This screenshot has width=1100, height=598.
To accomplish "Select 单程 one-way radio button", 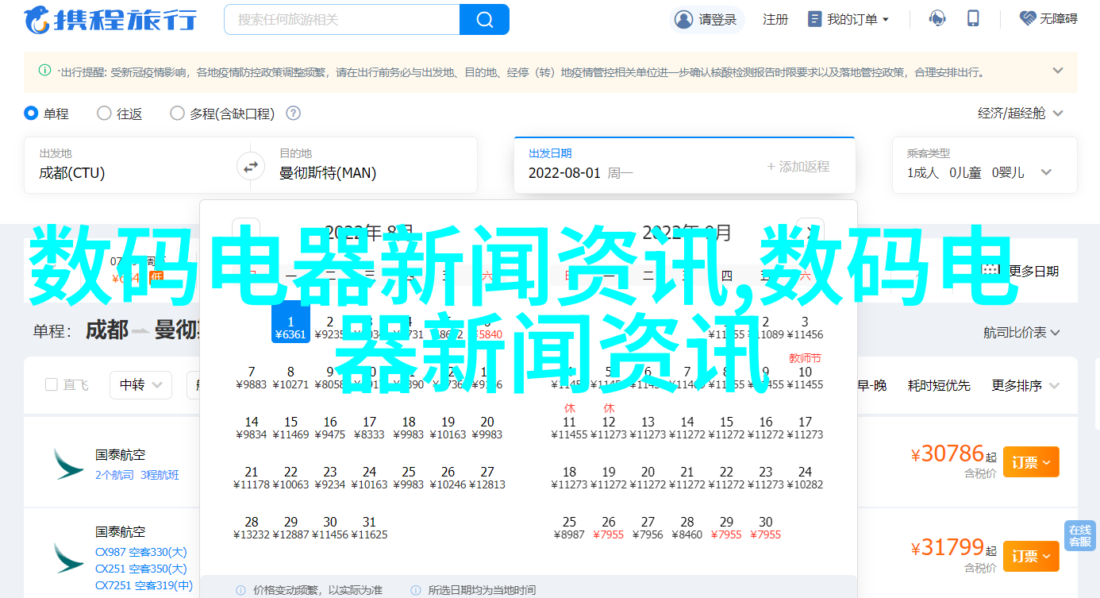I will coord(32,114).
